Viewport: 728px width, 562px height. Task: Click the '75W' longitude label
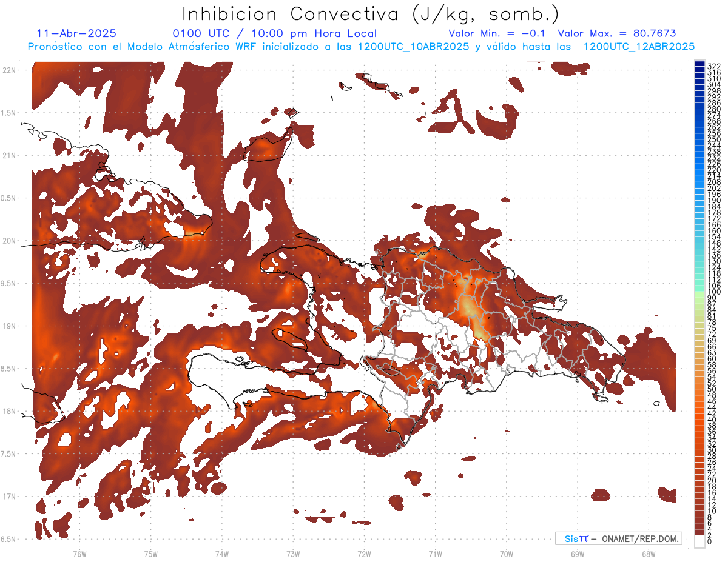pos(151,554)
